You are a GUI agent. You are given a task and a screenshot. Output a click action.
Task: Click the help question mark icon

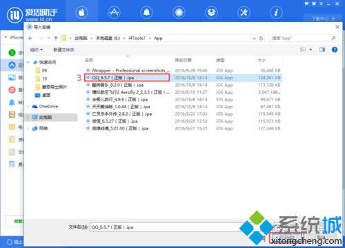(x=335, y=50)
